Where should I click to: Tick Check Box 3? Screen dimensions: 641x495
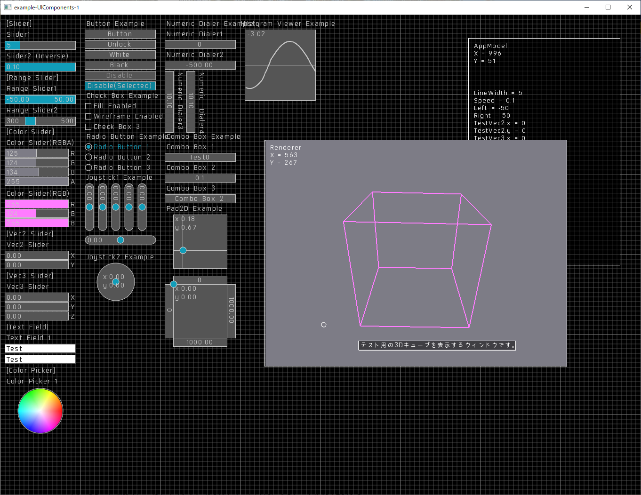tap(88, 127)
